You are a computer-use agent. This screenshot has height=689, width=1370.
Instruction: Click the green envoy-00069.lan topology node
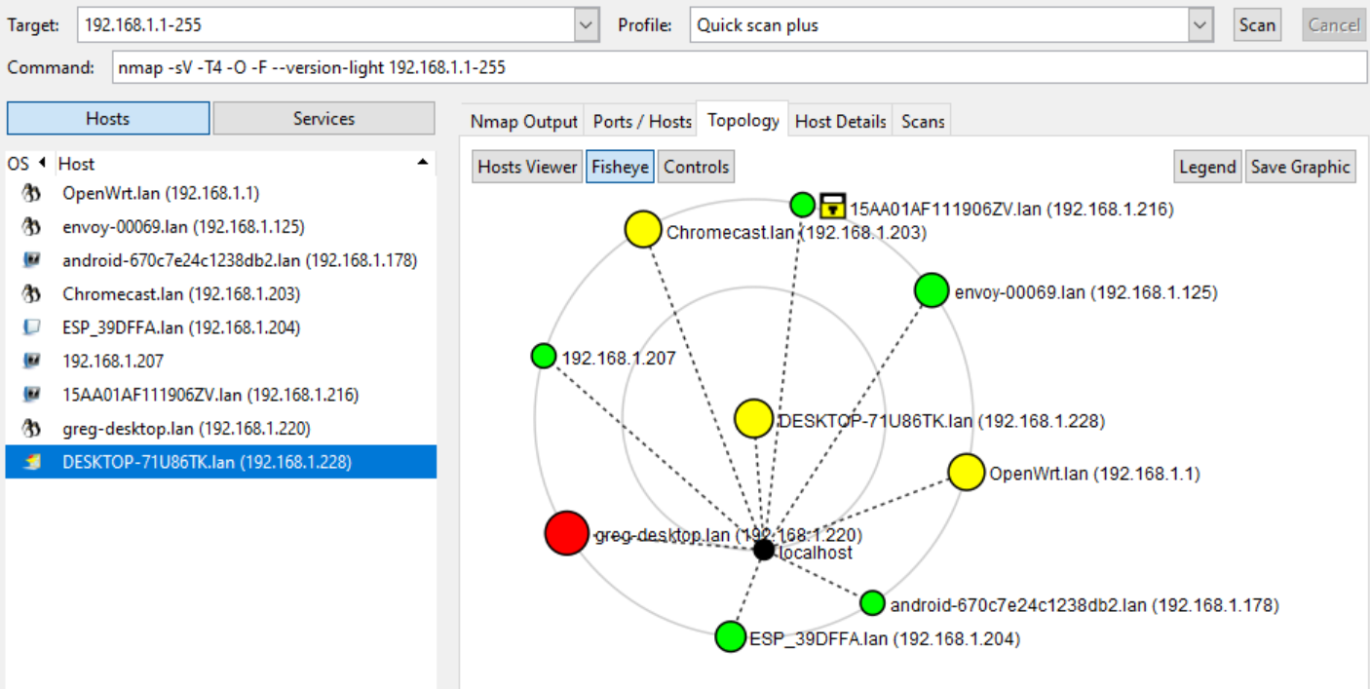click(930, 288)
